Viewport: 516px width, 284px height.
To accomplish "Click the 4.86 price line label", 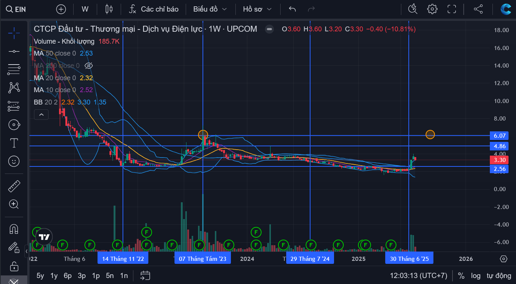I will (x=500, y=146).
